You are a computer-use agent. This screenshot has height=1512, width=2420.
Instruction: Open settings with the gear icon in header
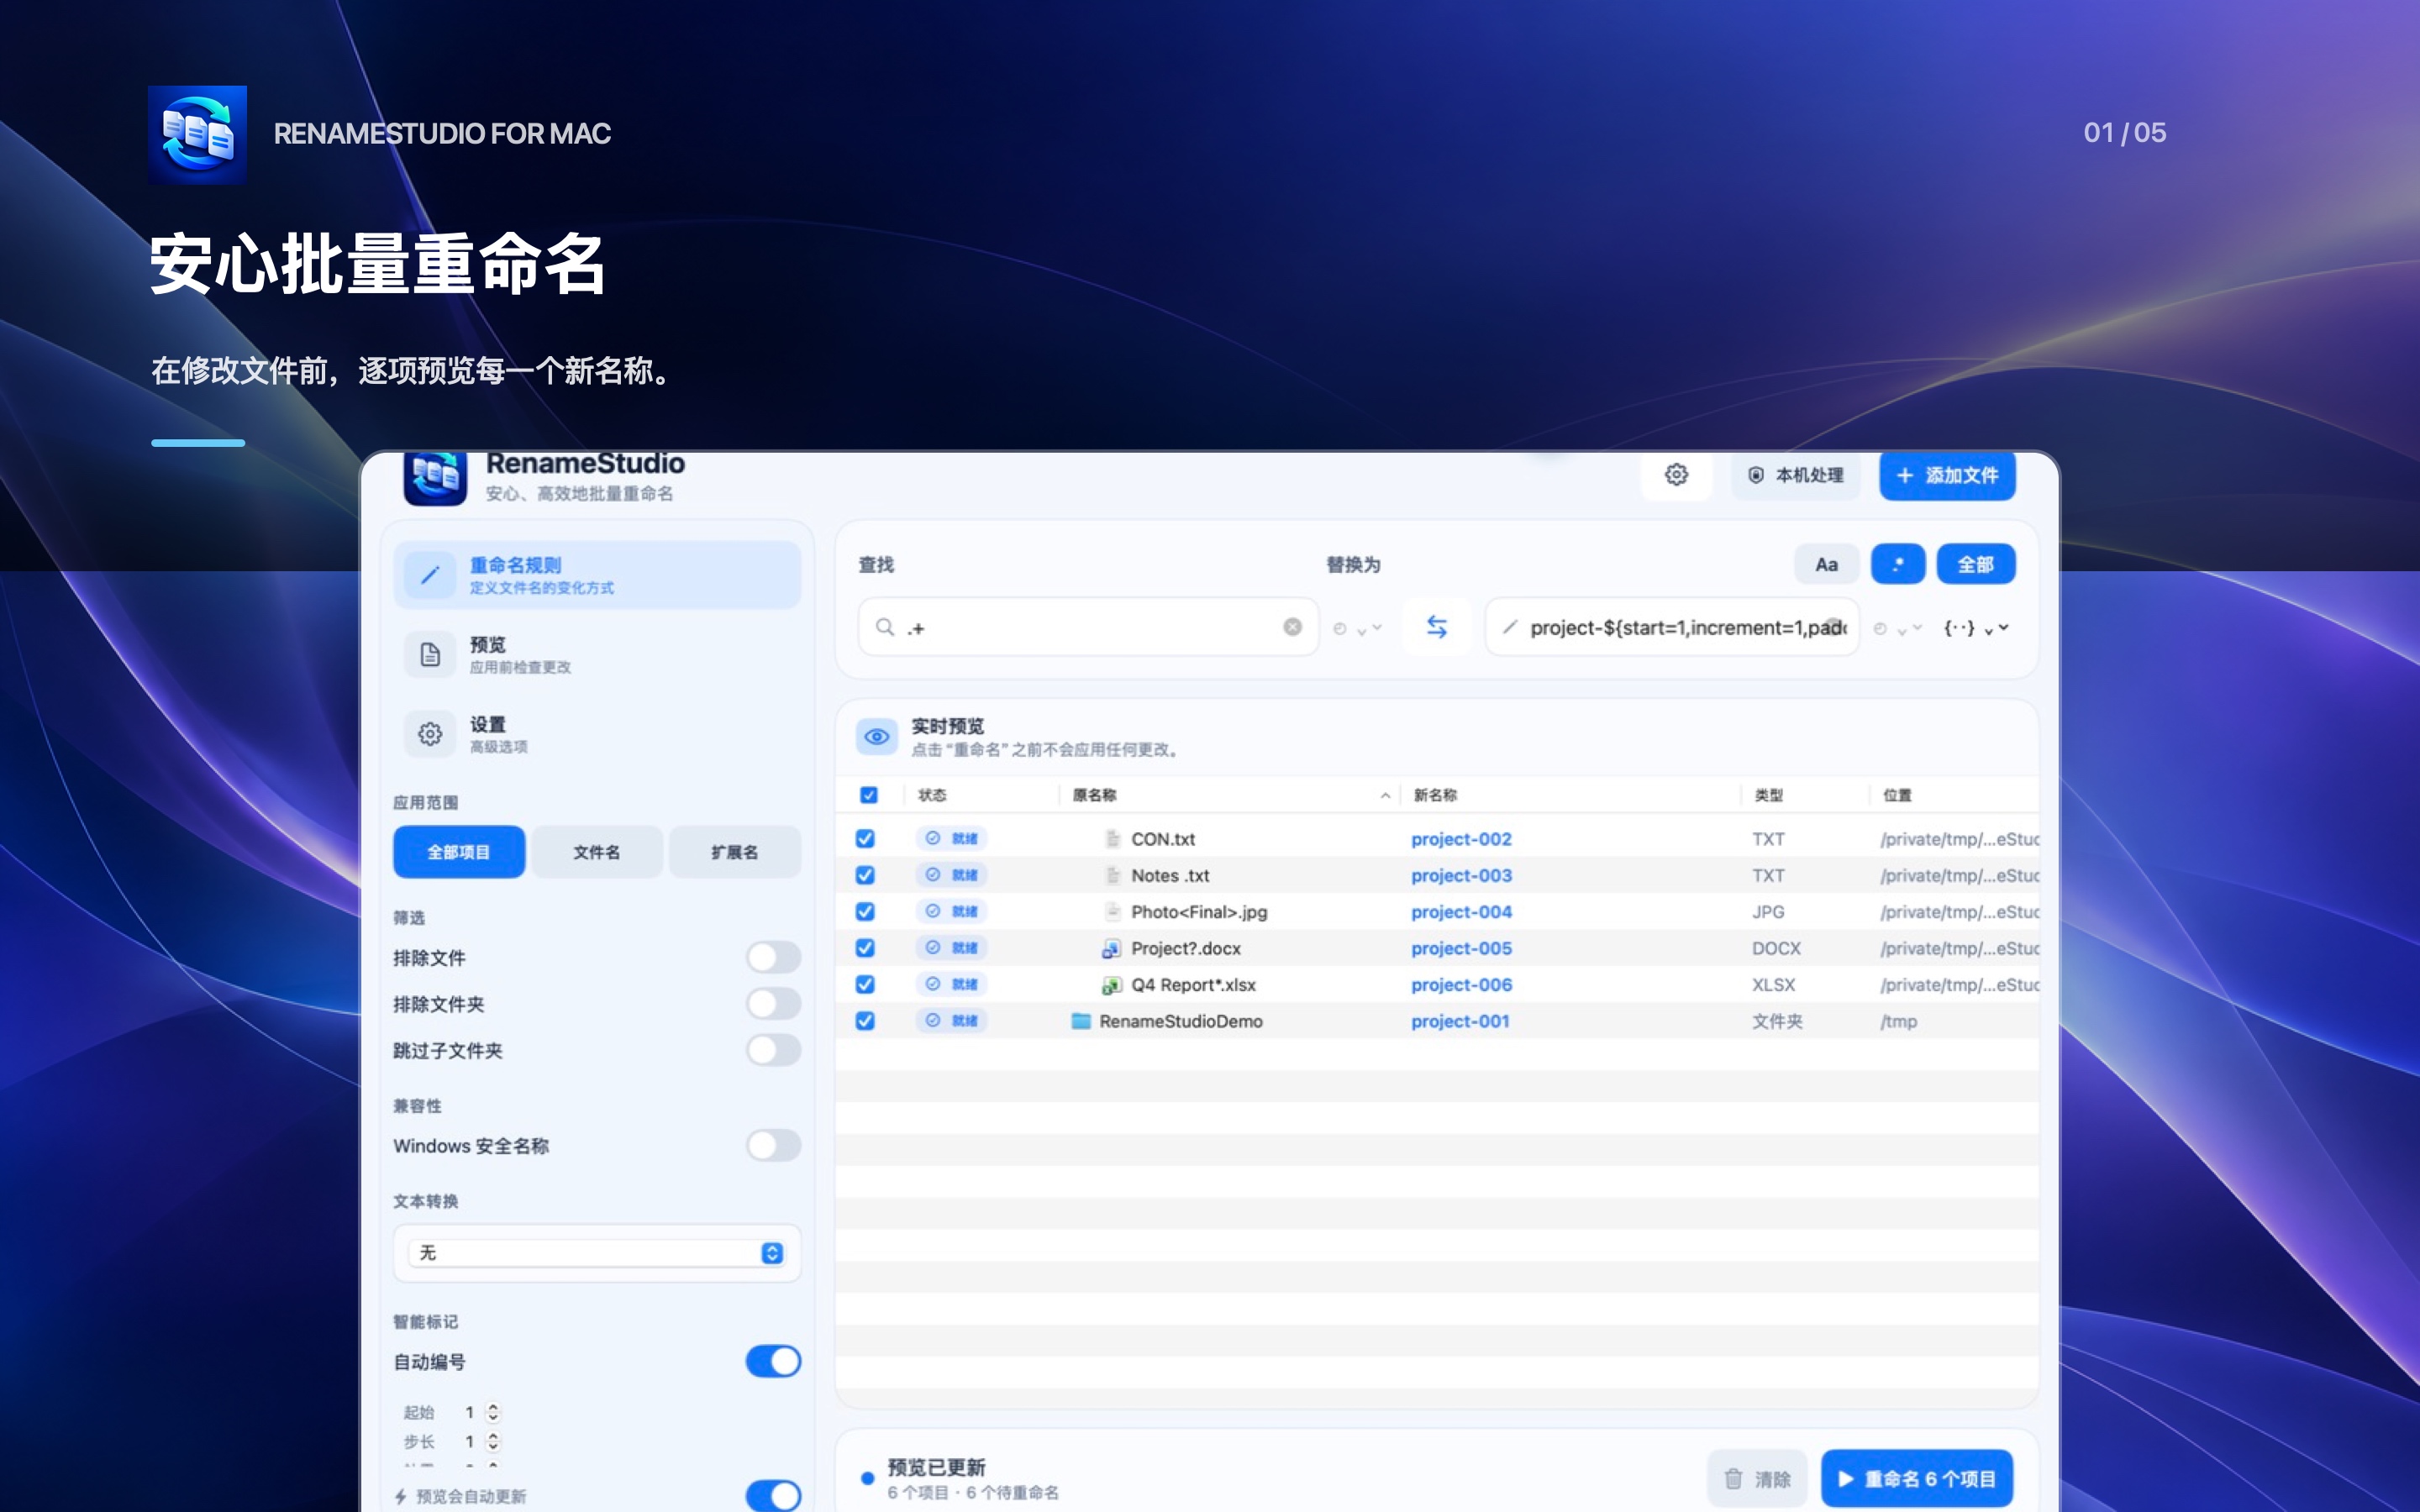pos(1676,475)
